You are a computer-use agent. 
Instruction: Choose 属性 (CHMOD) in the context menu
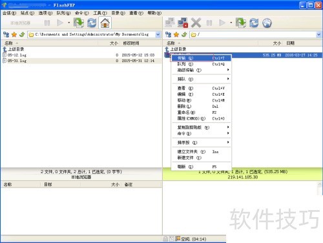coord(201,118)
